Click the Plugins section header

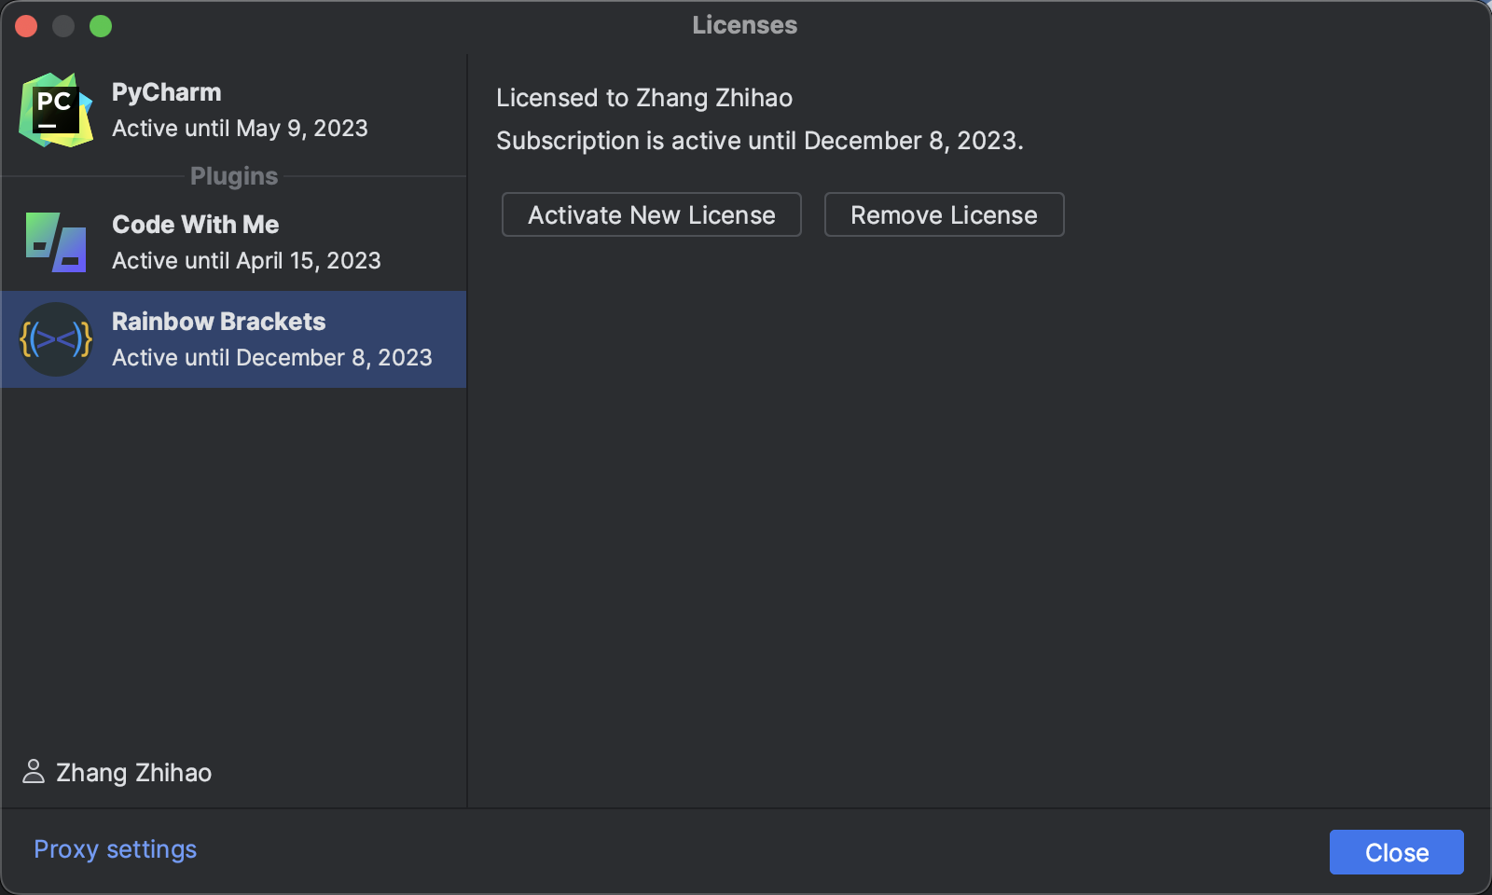233,175
